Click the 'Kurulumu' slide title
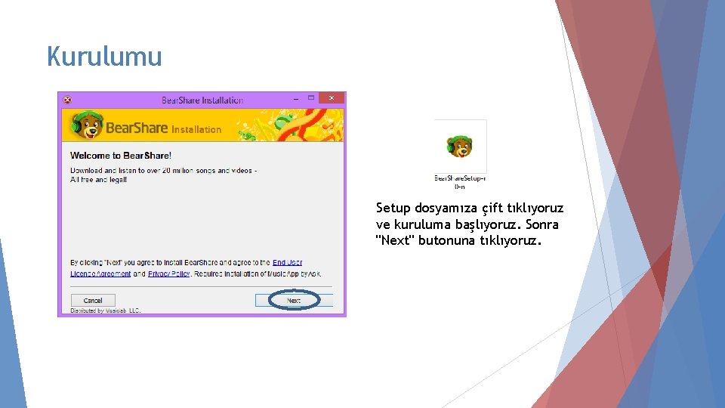The width and height of the screenshot is (725, 408). click(104, 57)
